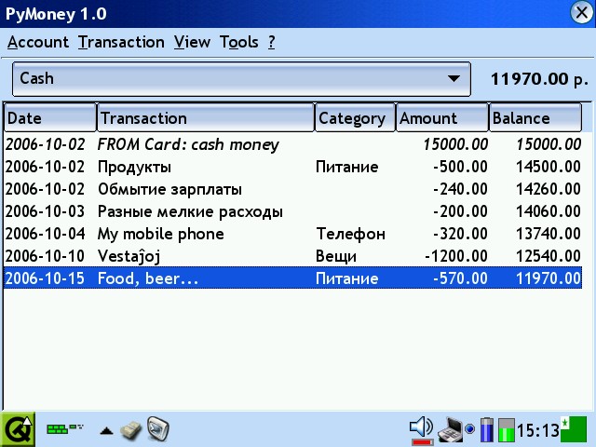The height and width of the screenshot is (447, 596).
Task: Open the speaker volume control
Action: click(x=421, y=428)
